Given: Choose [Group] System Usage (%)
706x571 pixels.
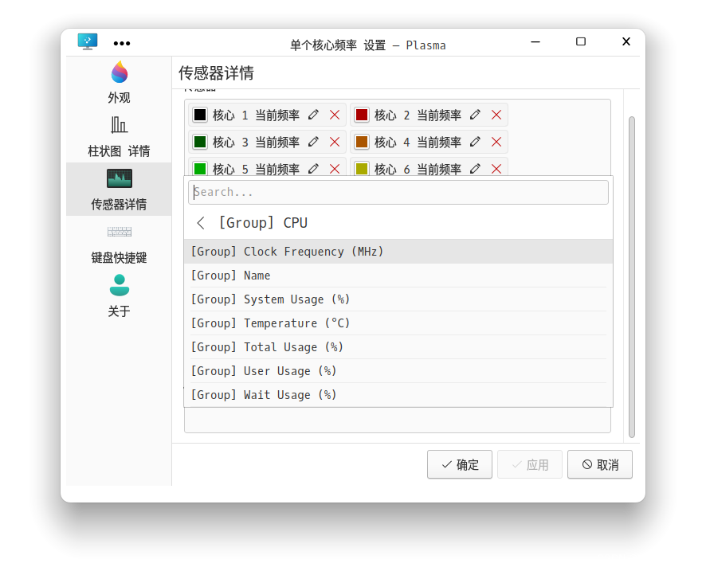Looking at the screenshot, I should (398, 299).
